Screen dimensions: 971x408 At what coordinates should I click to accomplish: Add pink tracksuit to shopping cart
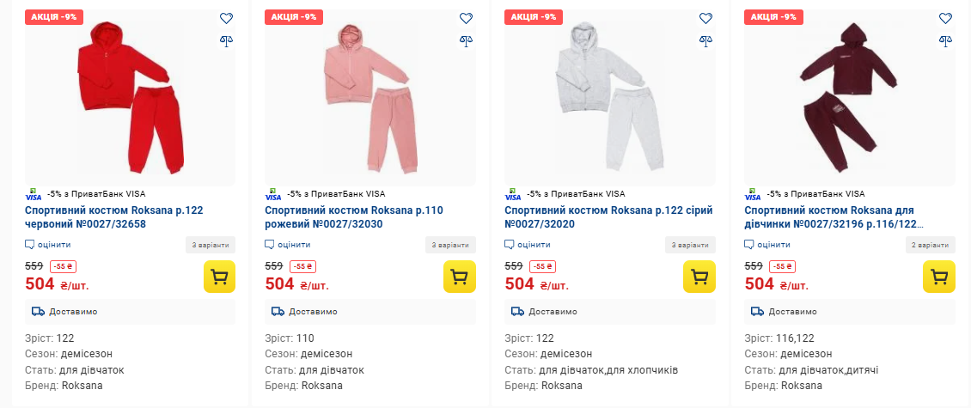459,277
